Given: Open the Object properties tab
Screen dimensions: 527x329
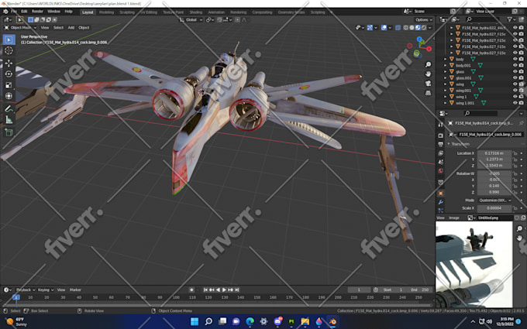Looking at the screenshot, I should pos(441,194).
